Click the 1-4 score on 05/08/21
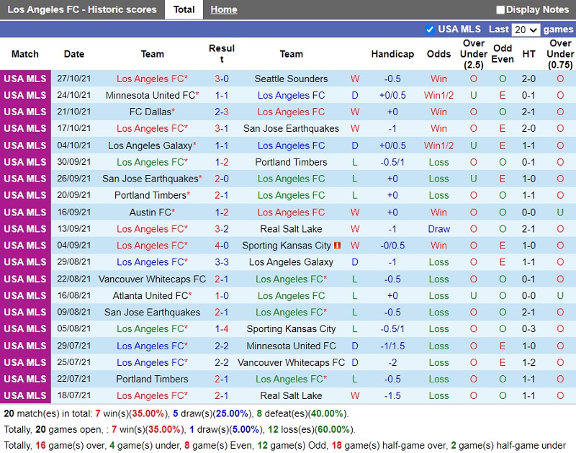Viewport: 576px width, 453px height. click(x=222, y=329)
